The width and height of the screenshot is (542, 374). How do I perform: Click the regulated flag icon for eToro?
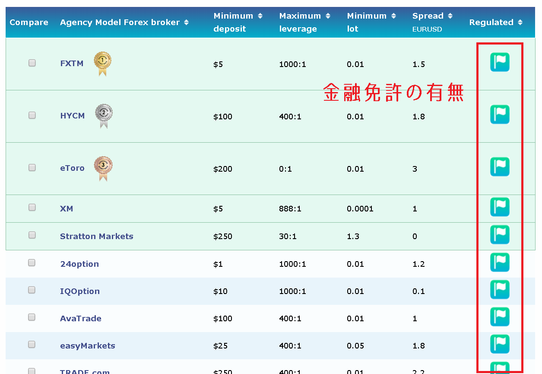(x=500, y=167)
